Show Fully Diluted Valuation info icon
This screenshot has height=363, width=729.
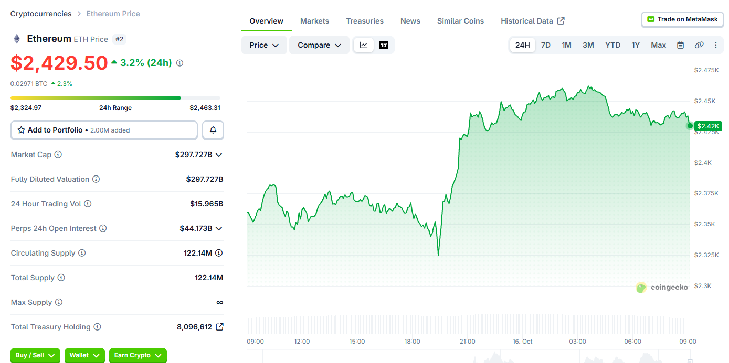click(96, 179)
